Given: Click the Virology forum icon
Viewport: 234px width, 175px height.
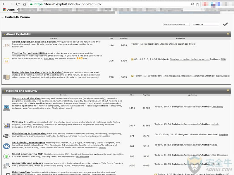Looking at the screenshot, I should [6, 125].
